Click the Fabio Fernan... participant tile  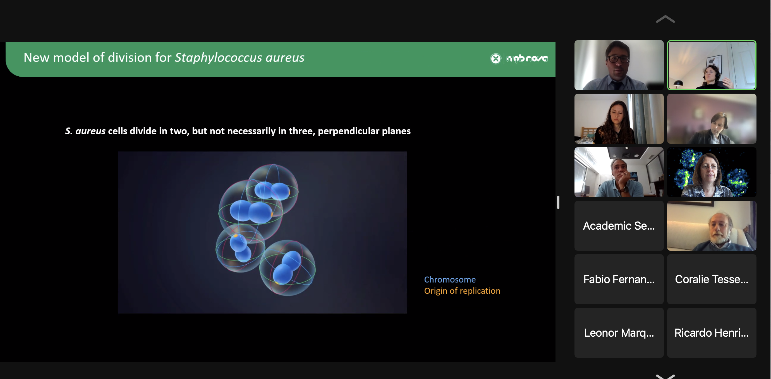point(619,279)
